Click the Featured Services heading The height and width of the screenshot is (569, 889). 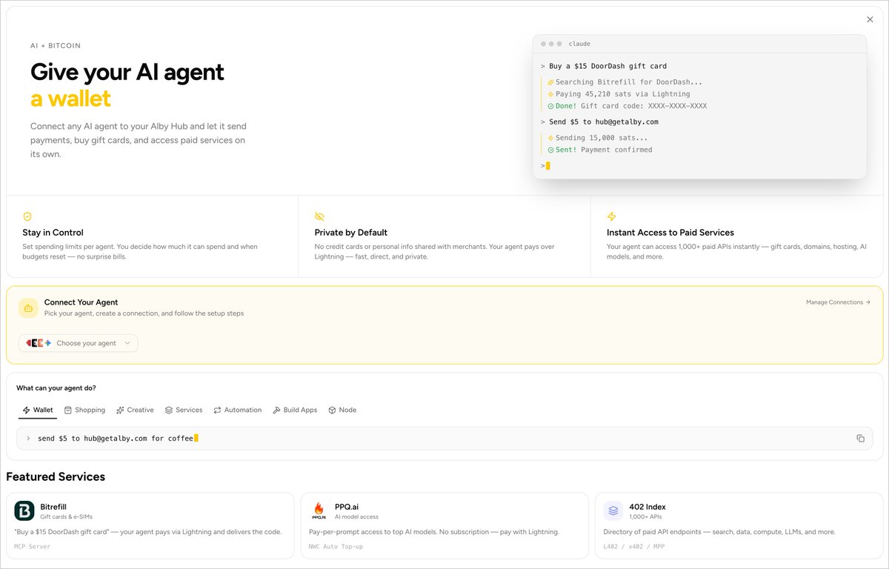(56, 476)
